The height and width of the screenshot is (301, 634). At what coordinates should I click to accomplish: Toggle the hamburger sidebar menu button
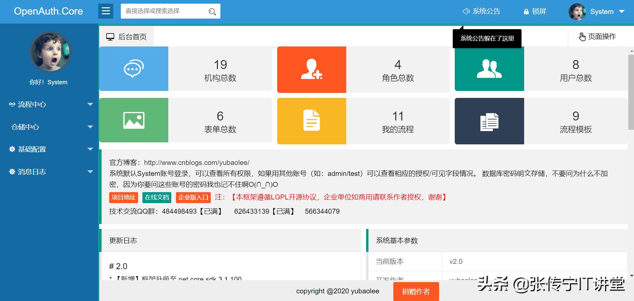tap(106, 11)
